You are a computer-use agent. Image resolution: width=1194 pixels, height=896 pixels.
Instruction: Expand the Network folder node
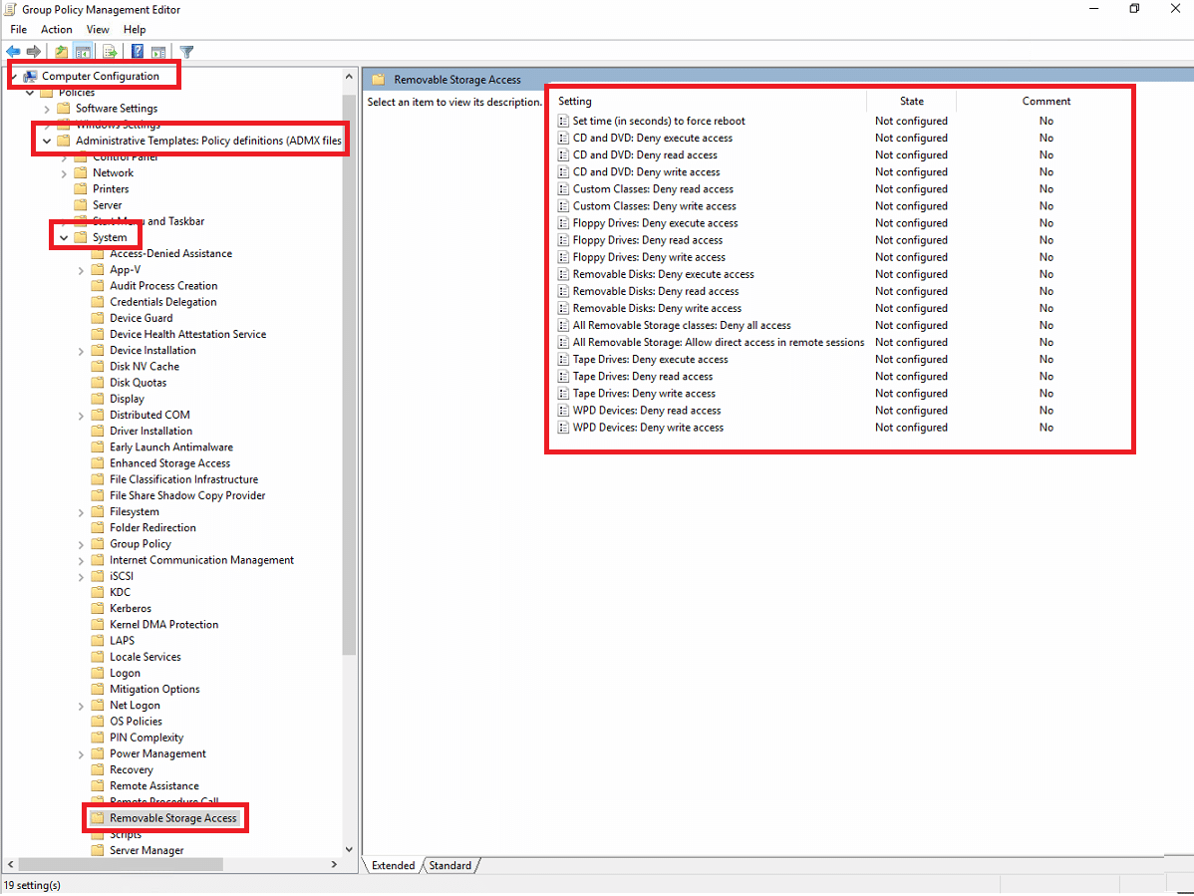click(64, 173)
